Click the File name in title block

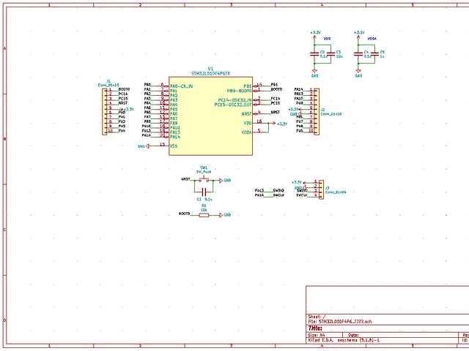(x=340, y=322)
